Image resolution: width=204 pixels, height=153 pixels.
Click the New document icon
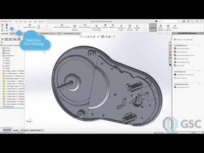(3, 28)
